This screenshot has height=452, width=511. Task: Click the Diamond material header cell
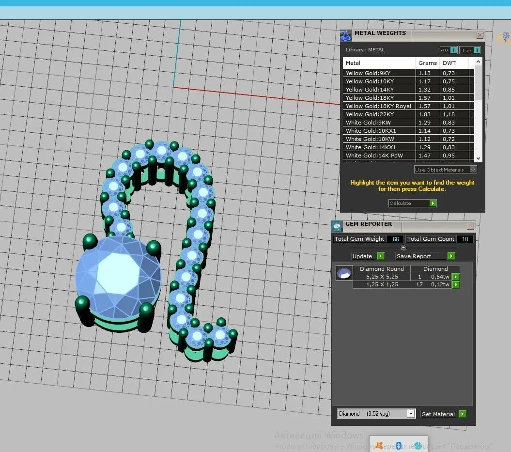pyautogui.click(x=435, y=269)
